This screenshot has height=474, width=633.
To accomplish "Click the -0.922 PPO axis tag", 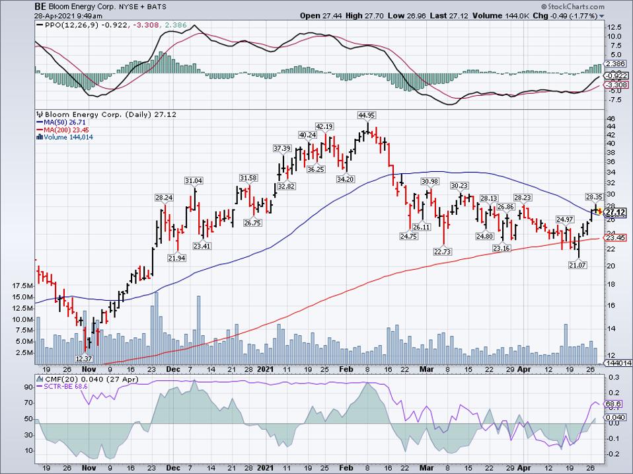I will pos(616,76).
